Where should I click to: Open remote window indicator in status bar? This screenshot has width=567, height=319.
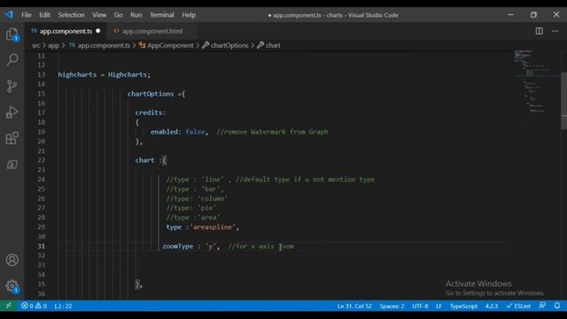click(x=8, y=306)
